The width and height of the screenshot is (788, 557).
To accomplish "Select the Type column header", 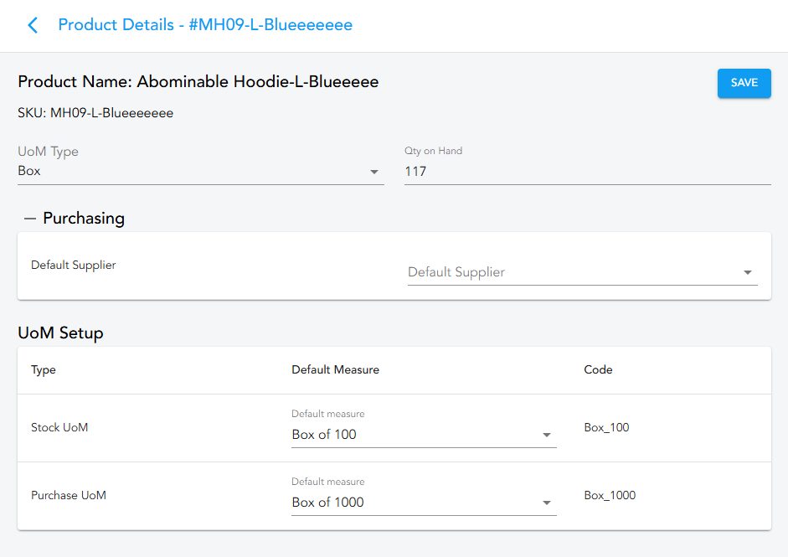I will 44,369.
